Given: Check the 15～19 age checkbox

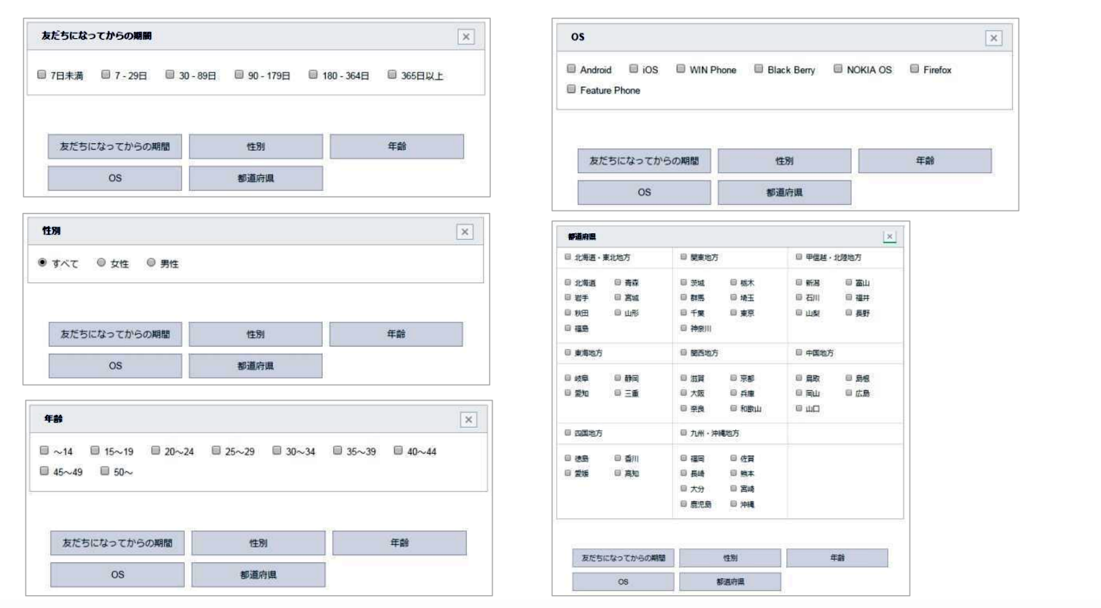Looking at the screenshot, I should pos(95,450).
